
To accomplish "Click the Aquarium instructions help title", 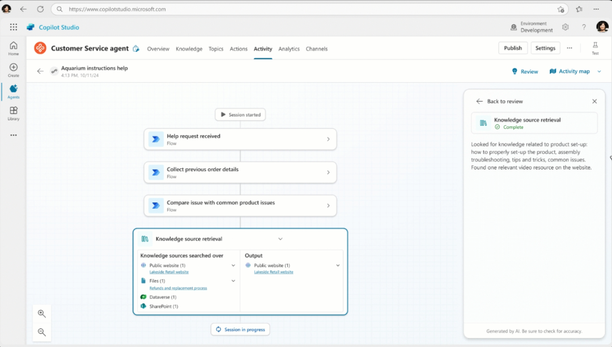I will coord(95,68).
